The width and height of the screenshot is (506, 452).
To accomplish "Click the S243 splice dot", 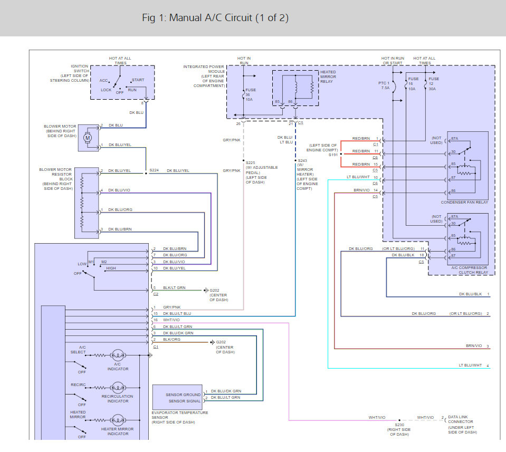I will click(295, 160).
